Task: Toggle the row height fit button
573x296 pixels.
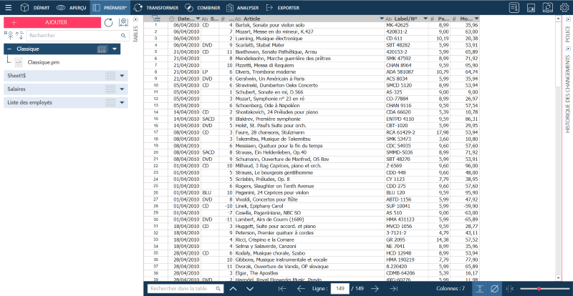Action: tap(479, 289)
